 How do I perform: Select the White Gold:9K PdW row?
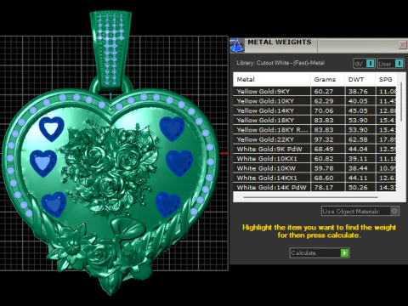(x=314, y=149)
